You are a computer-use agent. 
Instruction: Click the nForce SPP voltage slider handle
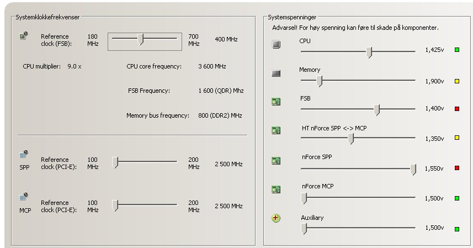[x=413, y=170]
